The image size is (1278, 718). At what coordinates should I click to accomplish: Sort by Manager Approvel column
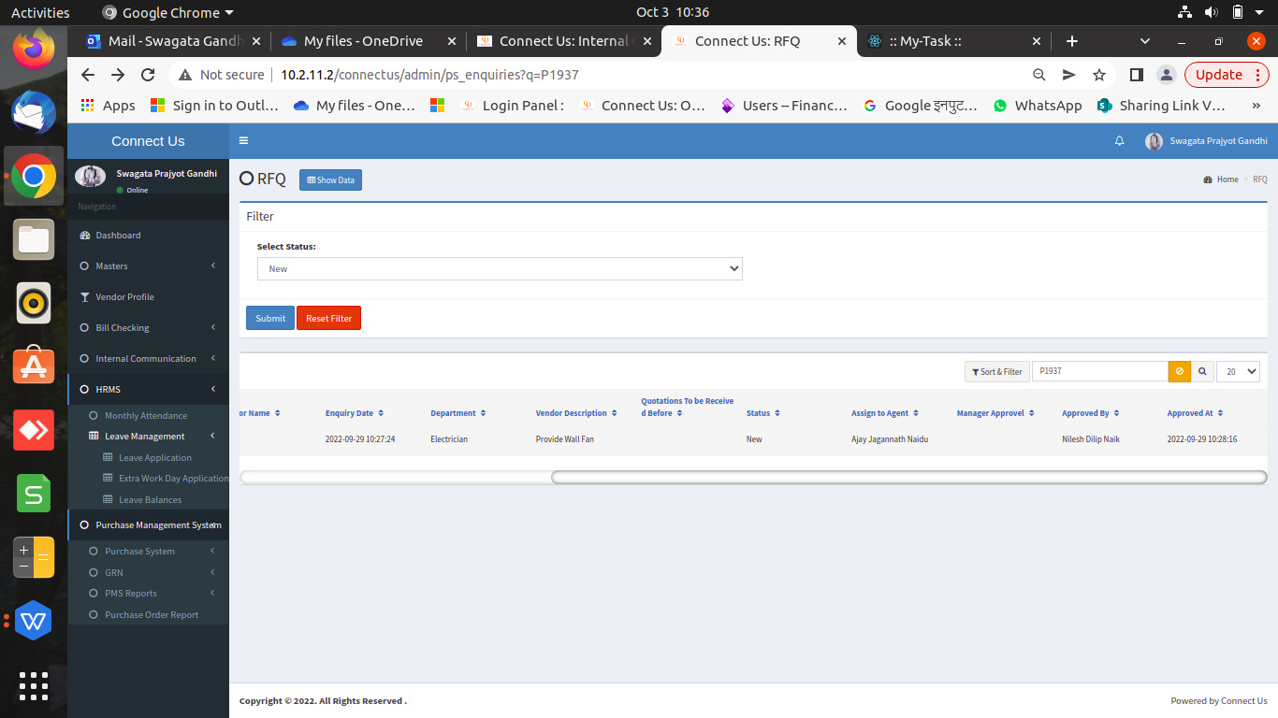995,413
